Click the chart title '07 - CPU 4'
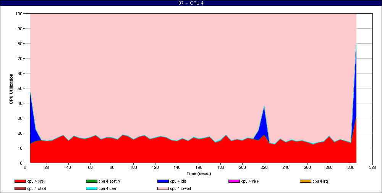Image resolution: width=382 pixels, height=193 pixels. pos(191,3)
